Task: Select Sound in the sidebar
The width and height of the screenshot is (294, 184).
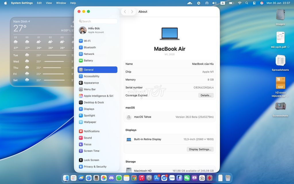Action: 97,138
